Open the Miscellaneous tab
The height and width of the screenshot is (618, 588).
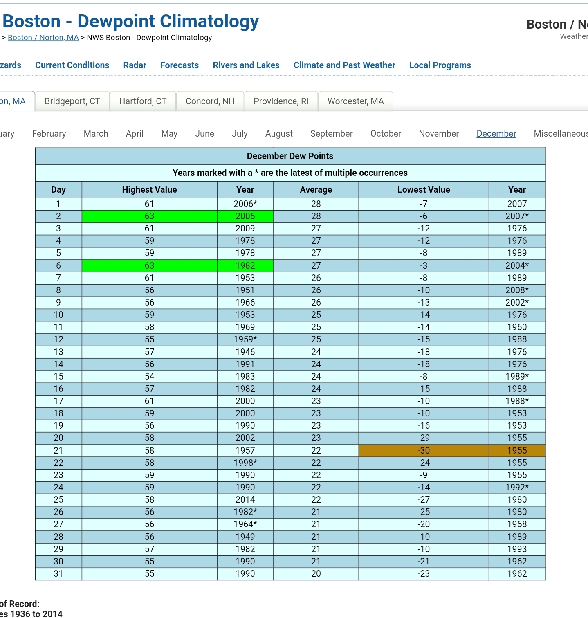point(560,134)
